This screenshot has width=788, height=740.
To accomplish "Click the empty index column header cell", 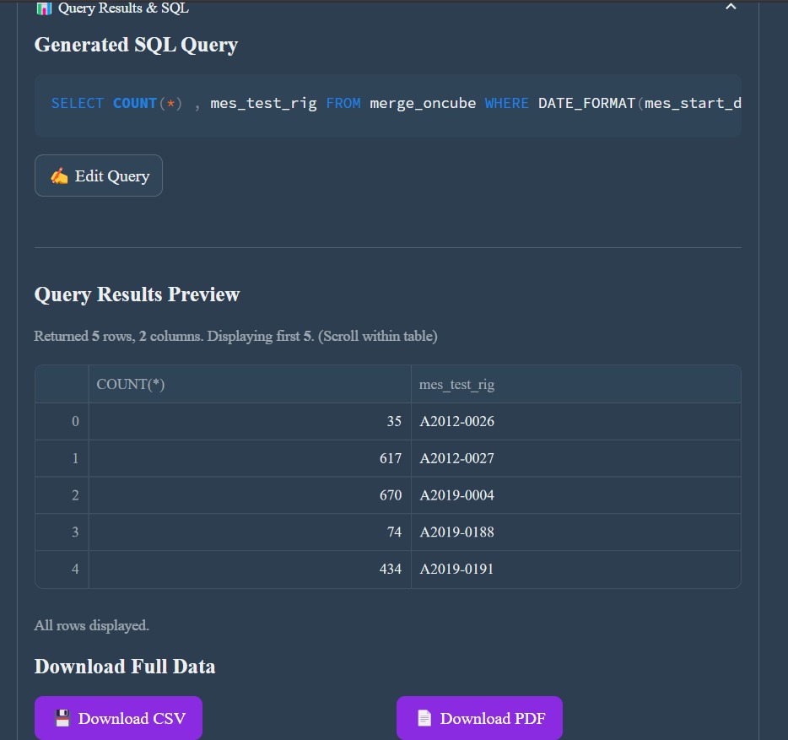I will [x=62, y=384].
